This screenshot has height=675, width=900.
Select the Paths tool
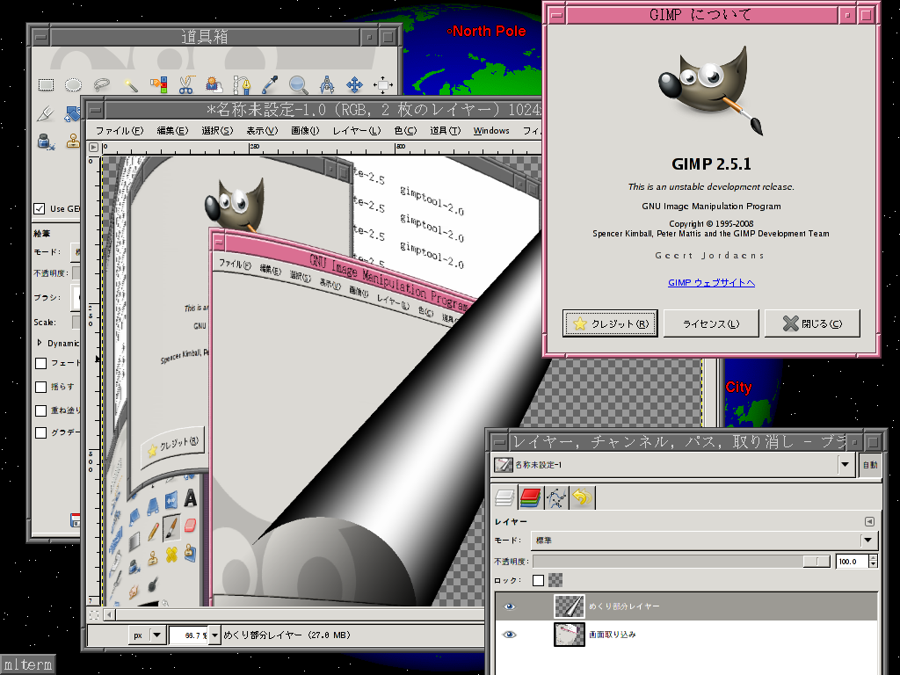(x=243, y=85)
